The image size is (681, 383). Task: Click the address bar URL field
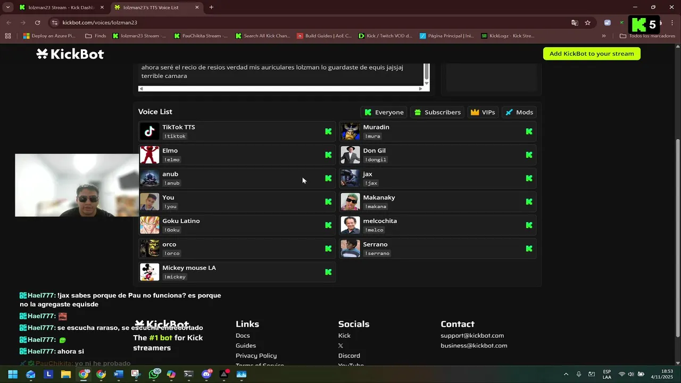click(x=309, y=23)
